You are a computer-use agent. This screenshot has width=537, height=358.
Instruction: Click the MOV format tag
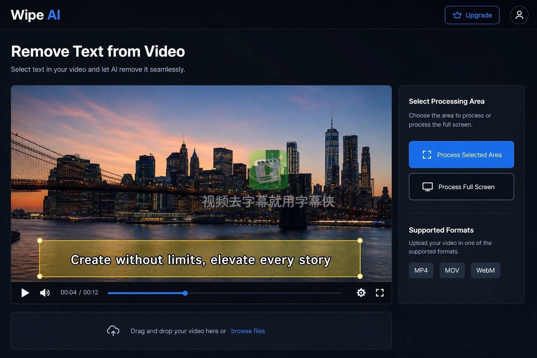point(452,270)
